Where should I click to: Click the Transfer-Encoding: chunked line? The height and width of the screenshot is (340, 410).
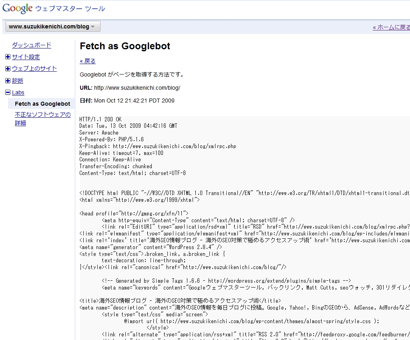tap(116, 166)
